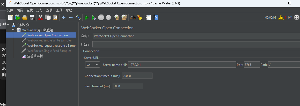Select WebSocket Single Write Sampler
This screenshot has height=106, width=300.
49,40
